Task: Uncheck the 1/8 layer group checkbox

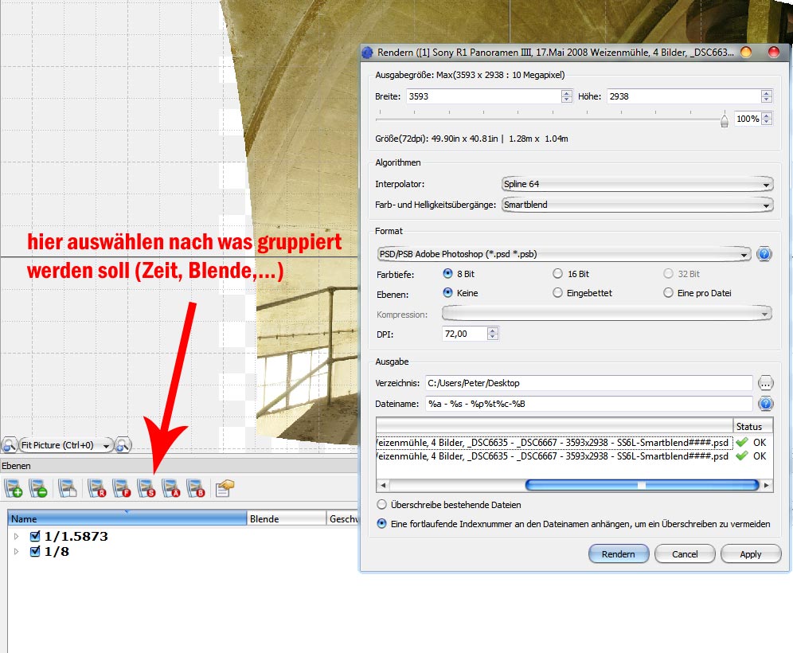Action: pyautogui.click(x=35, y=551)
